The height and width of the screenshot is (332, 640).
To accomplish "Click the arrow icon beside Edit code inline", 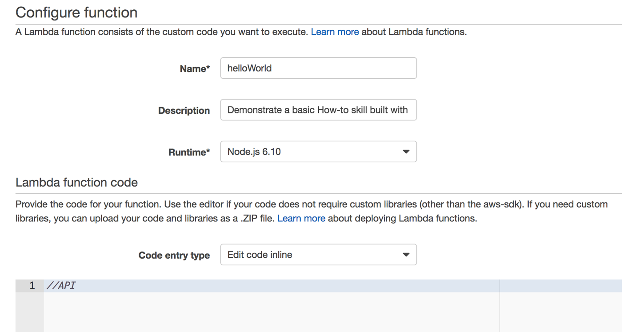I will 406,255.
